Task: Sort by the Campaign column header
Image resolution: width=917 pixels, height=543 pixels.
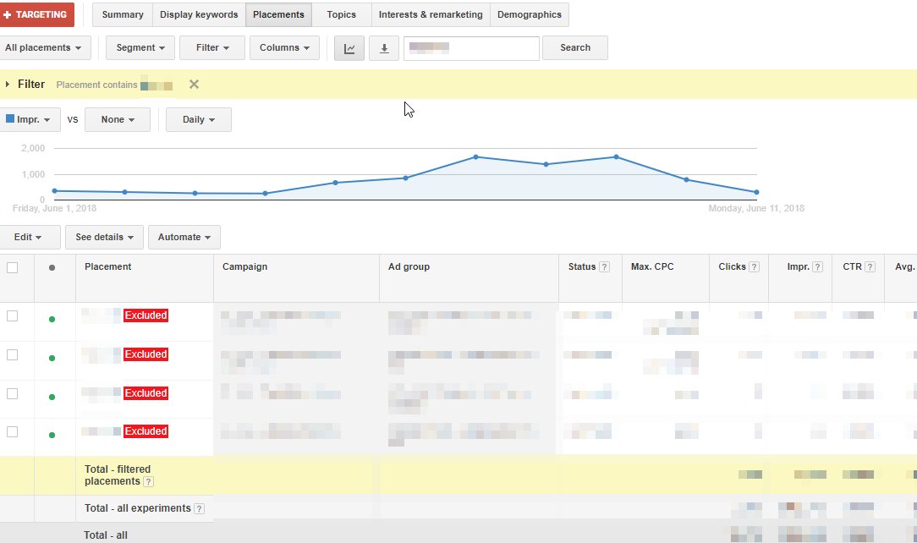Action: pyautogui.click(x=244, y=266)
